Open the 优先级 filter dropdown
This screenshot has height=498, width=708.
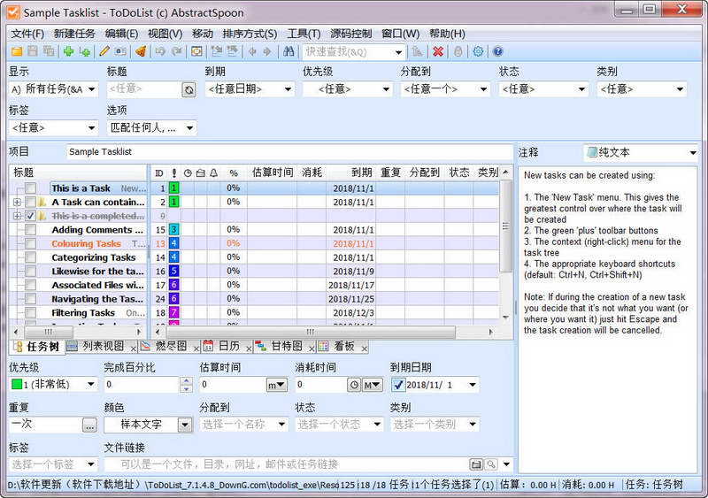click(386, 89)
